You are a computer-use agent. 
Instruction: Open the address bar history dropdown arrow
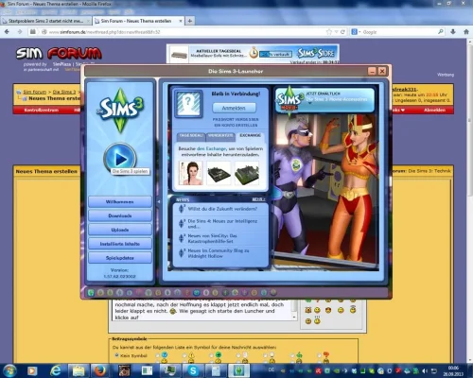(336, 32)
